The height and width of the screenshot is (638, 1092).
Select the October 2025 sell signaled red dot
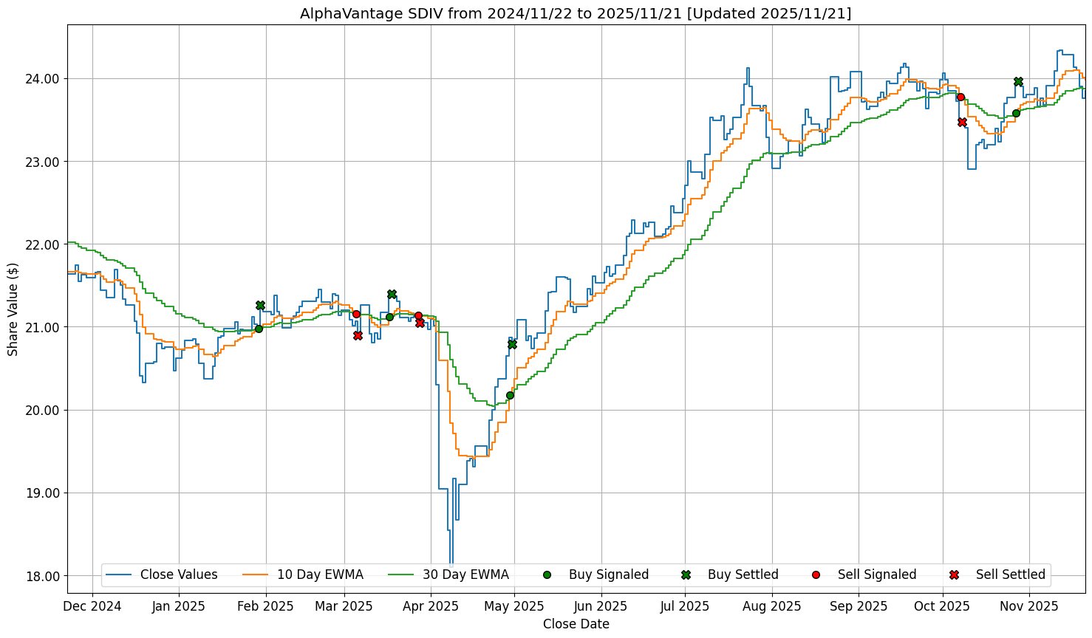(x=960, y=97)
